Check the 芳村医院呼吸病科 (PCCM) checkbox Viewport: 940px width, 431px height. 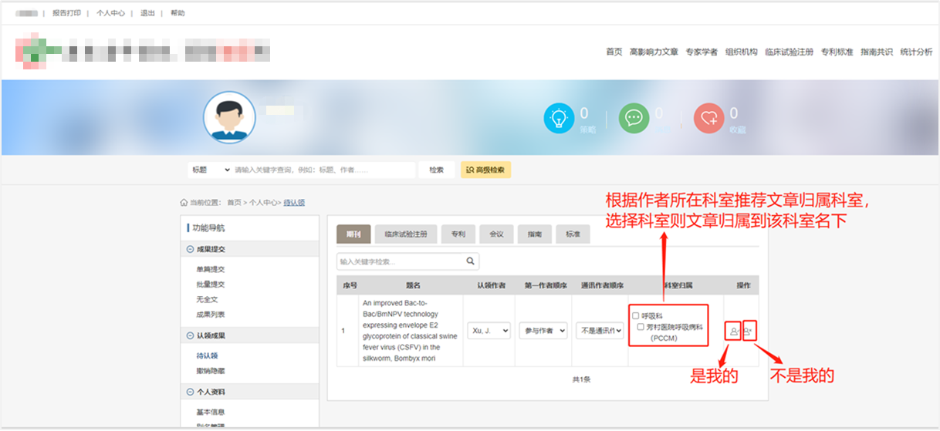pyautogui.click(x=641, y=327)
